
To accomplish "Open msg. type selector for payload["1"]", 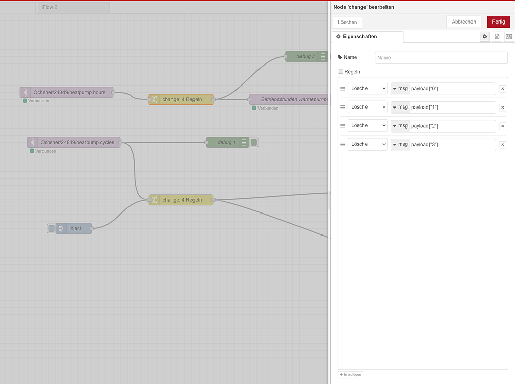I will [400, 108].
